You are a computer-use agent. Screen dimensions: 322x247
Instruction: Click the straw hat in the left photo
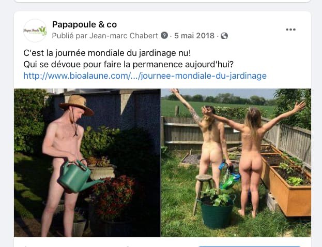click(76, 105)
